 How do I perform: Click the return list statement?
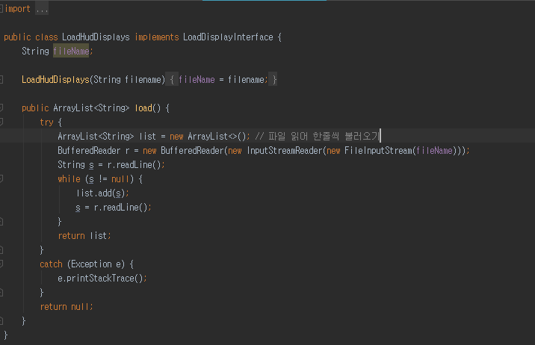(x=84, y=235)
